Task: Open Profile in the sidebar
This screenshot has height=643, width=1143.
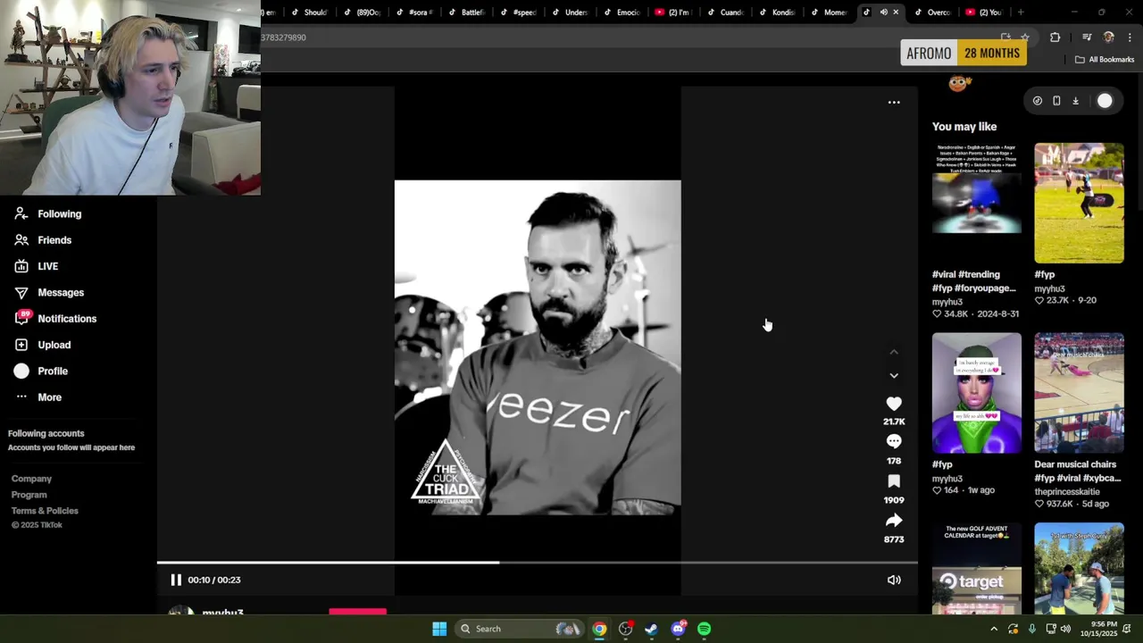Action: pos(53,372)
